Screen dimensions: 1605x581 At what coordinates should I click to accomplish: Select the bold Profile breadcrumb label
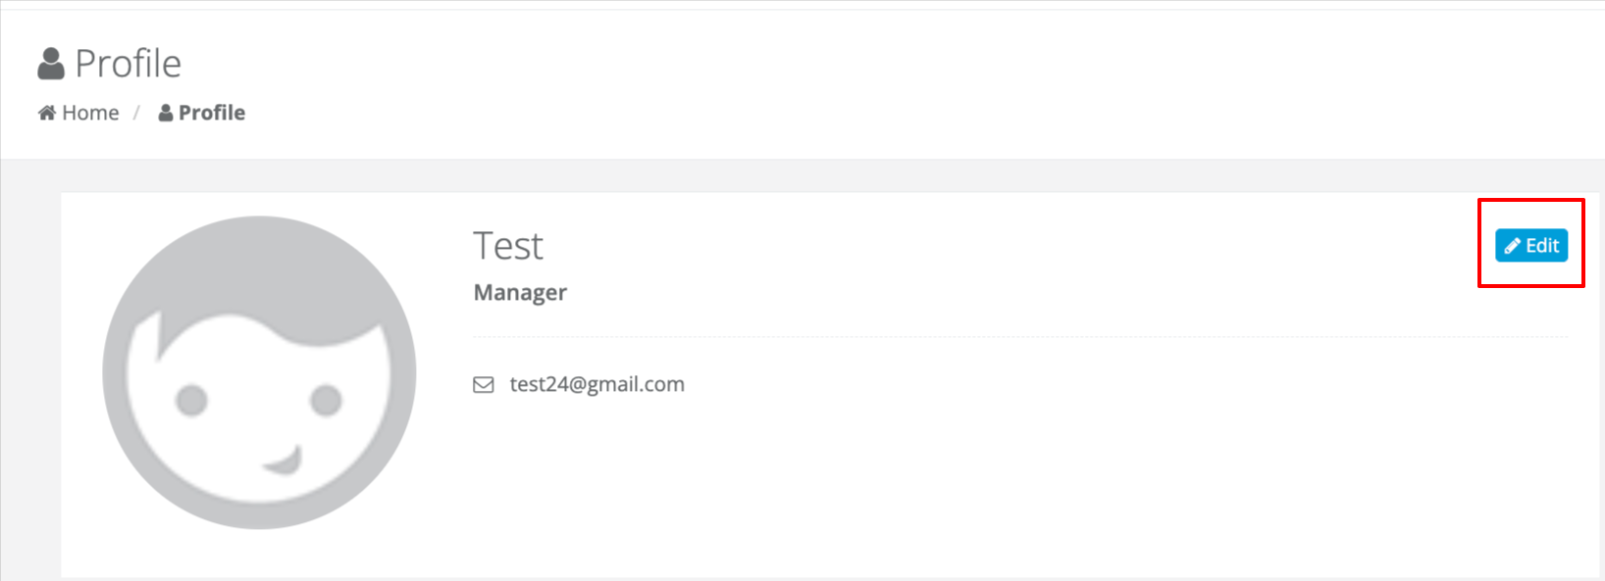212,113
